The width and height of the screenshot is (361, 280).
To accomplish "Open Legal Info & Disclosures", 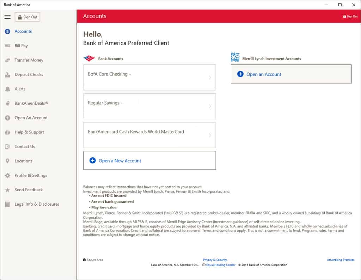I will pyautogui.click(x=37, y=204).
